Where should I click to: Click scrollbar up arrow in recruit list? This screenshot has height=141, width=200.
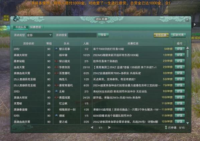(x=188, y=48)
